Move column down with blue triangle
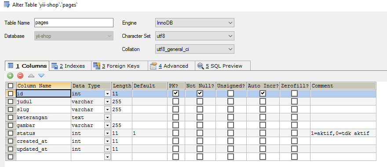The height and width of the screenshot is (167, 387). (x=41, y=76)
